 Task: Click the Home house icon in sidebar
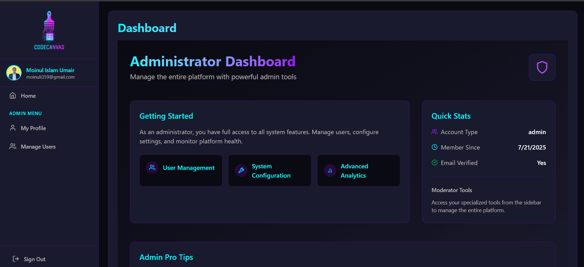(13, 96)
